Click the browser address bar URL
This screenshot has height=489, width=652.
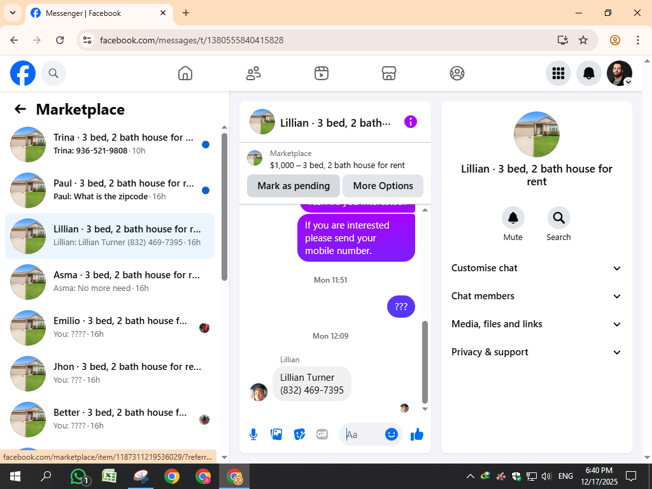pos(192,40)
